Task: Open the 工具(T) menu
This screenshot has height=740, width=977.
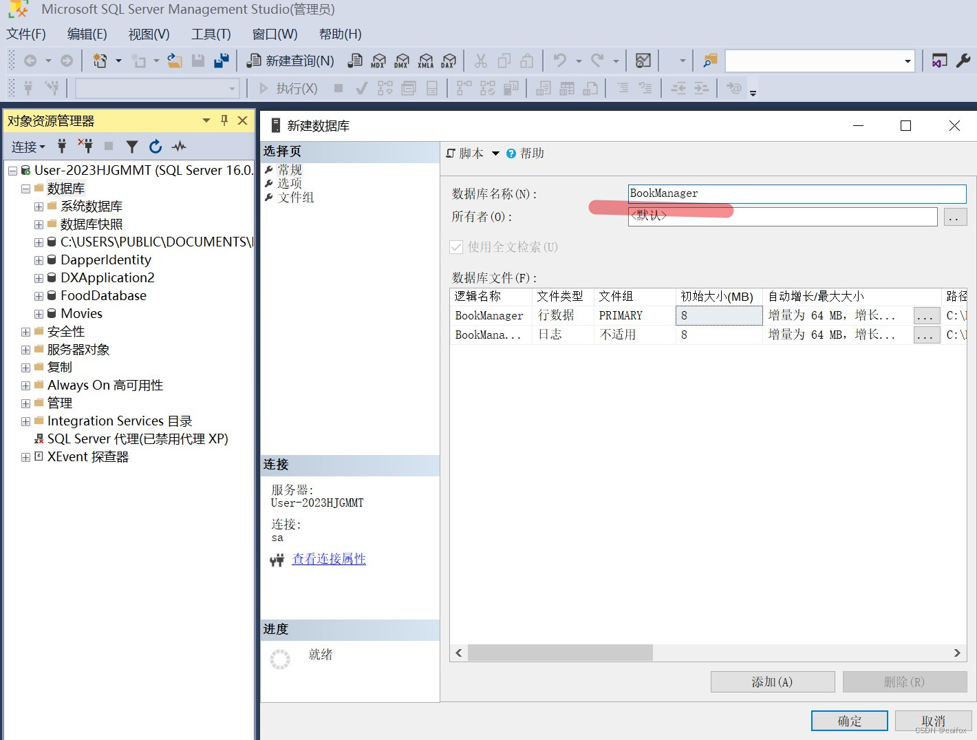Action: (211, 34)
